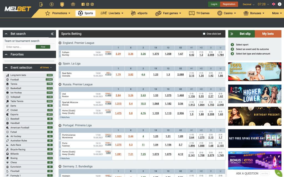284x177 pixels.
Task: Select the Ice Hockey sport entry
Action: [29, 93]
